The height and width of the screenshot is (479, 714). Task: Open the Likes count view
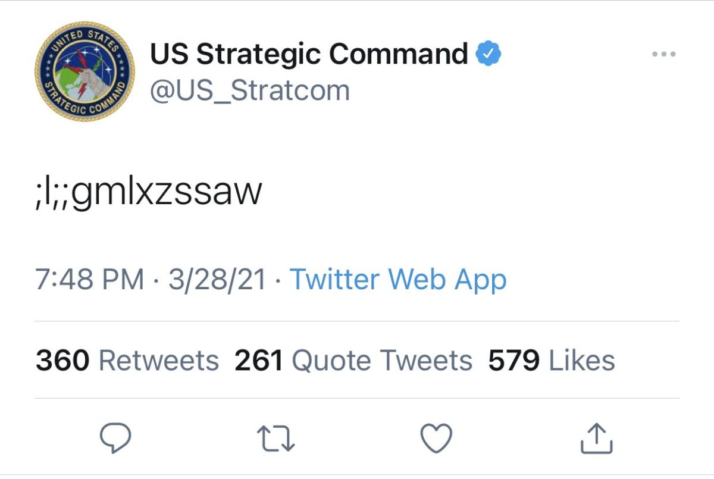pyautogui.click(x=552, y=359)
